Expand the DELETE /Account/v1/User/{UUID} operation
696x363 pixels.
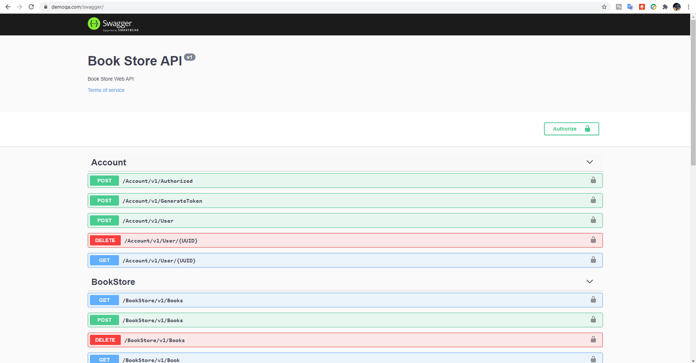click(345, 240)
